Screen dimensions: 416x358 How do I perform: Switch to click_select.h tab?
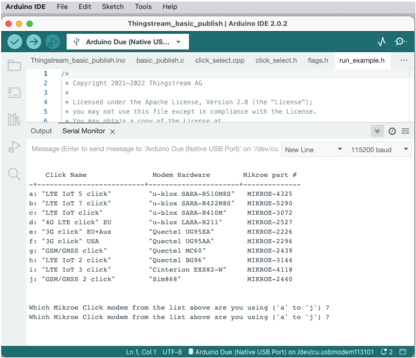(276, 60)
